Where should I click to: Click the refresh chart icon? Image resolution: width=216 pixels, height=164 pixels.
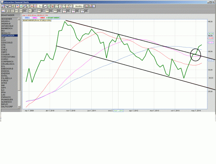coord(18,6)
